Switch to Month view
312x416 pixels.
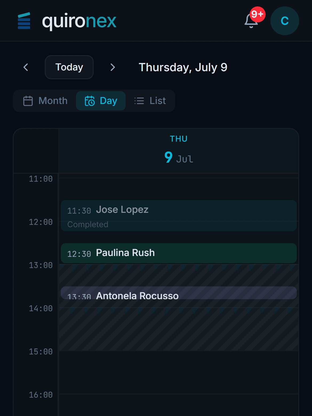(45, 101)
